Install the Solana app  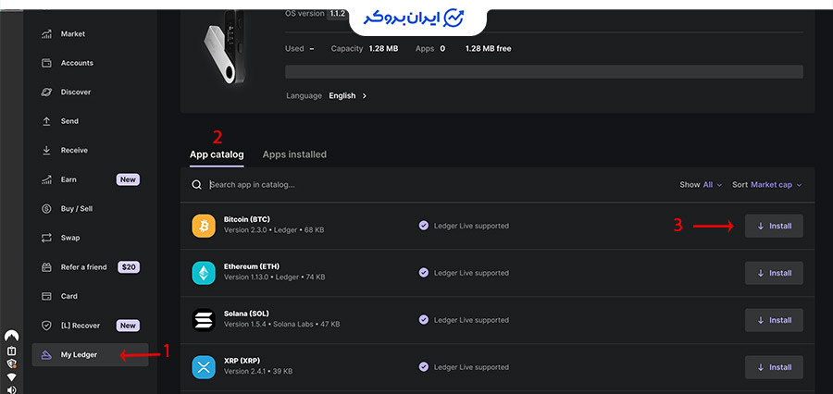point(774,320)
